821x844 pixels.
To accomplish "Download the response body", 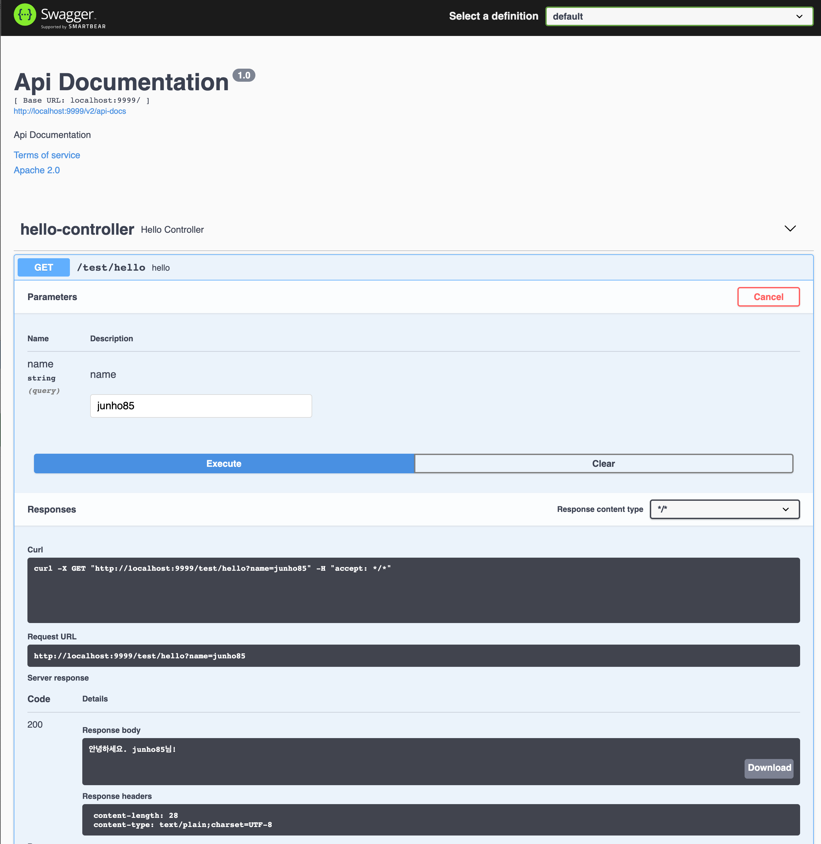I will [x=769, y=768].
